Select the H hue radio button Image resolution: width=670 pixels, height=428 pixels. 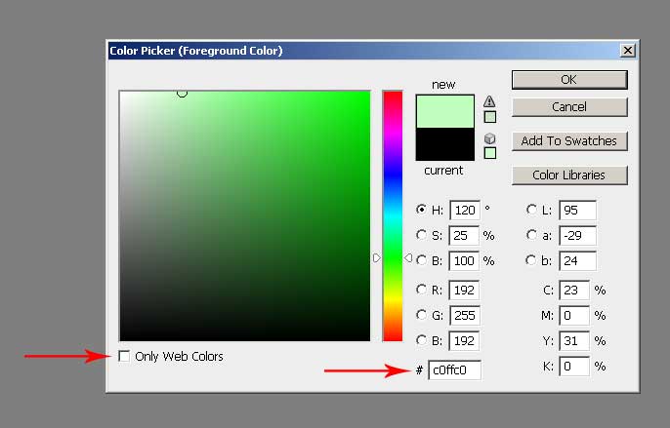421,209
